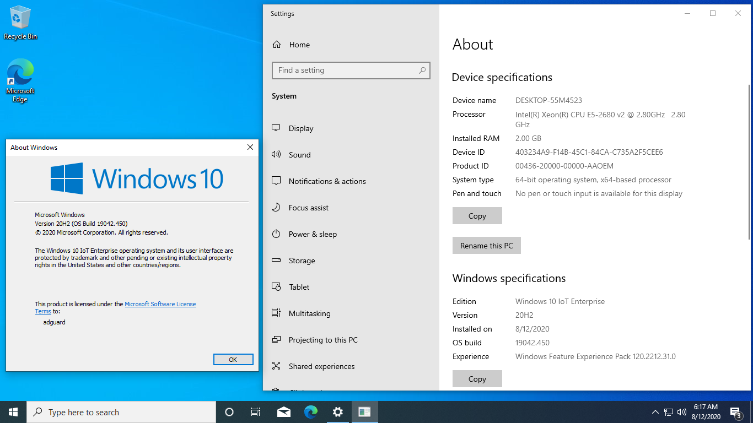Choose Multitasking in the Settings sidebar
This screenshot has height=423, width=753.
pyautogui.click(x=351, y=313)
